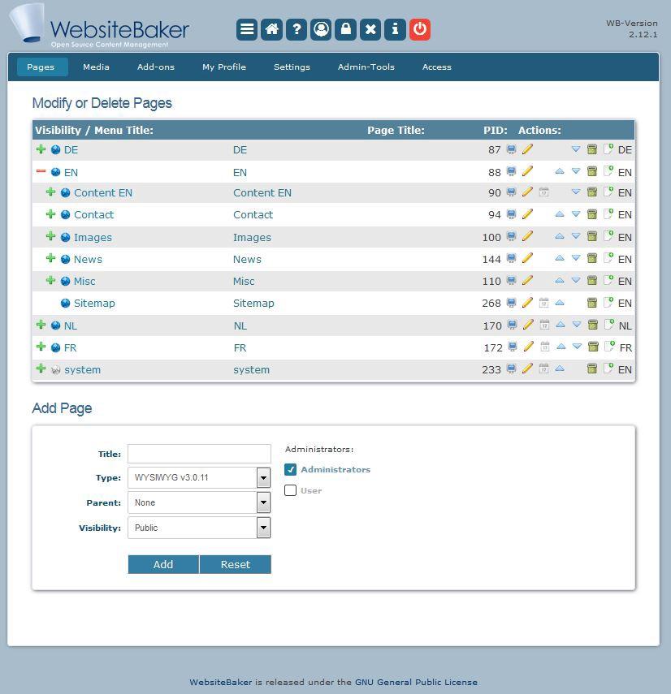Uncheck the Administrators checkbox
The width and height of the screenshot is (671, 694).
point(290,469)
